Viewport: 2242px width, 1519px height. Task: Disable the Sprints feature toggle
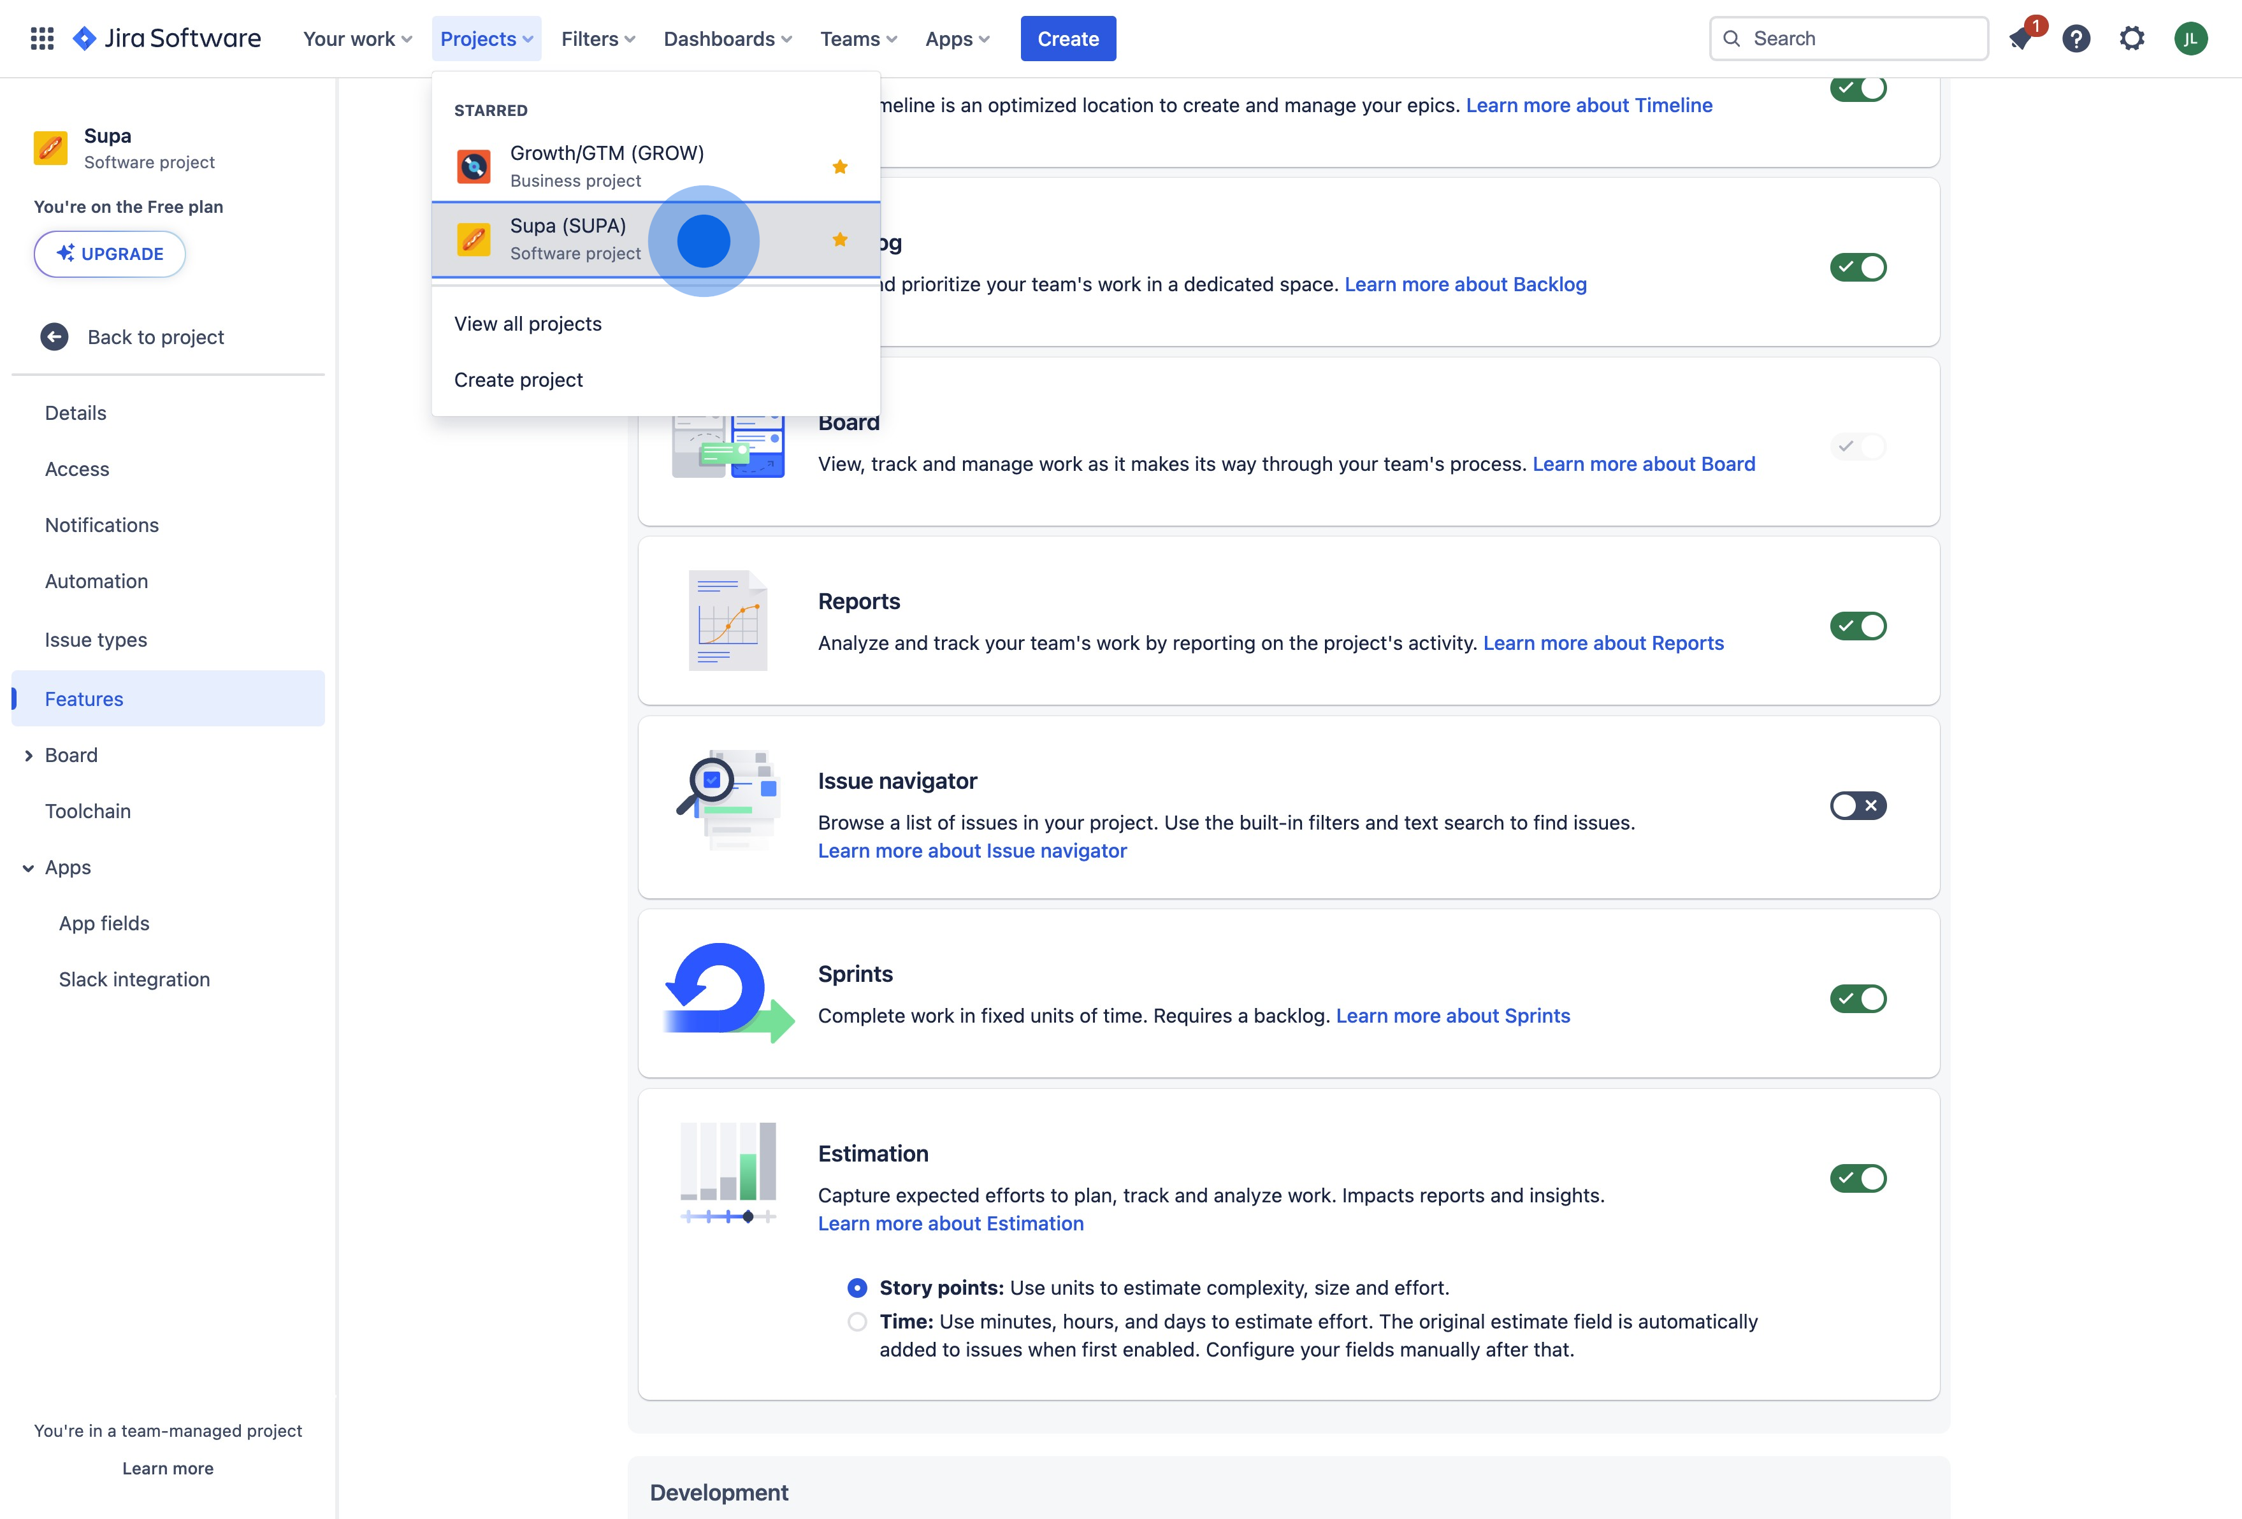(1858, 998)
